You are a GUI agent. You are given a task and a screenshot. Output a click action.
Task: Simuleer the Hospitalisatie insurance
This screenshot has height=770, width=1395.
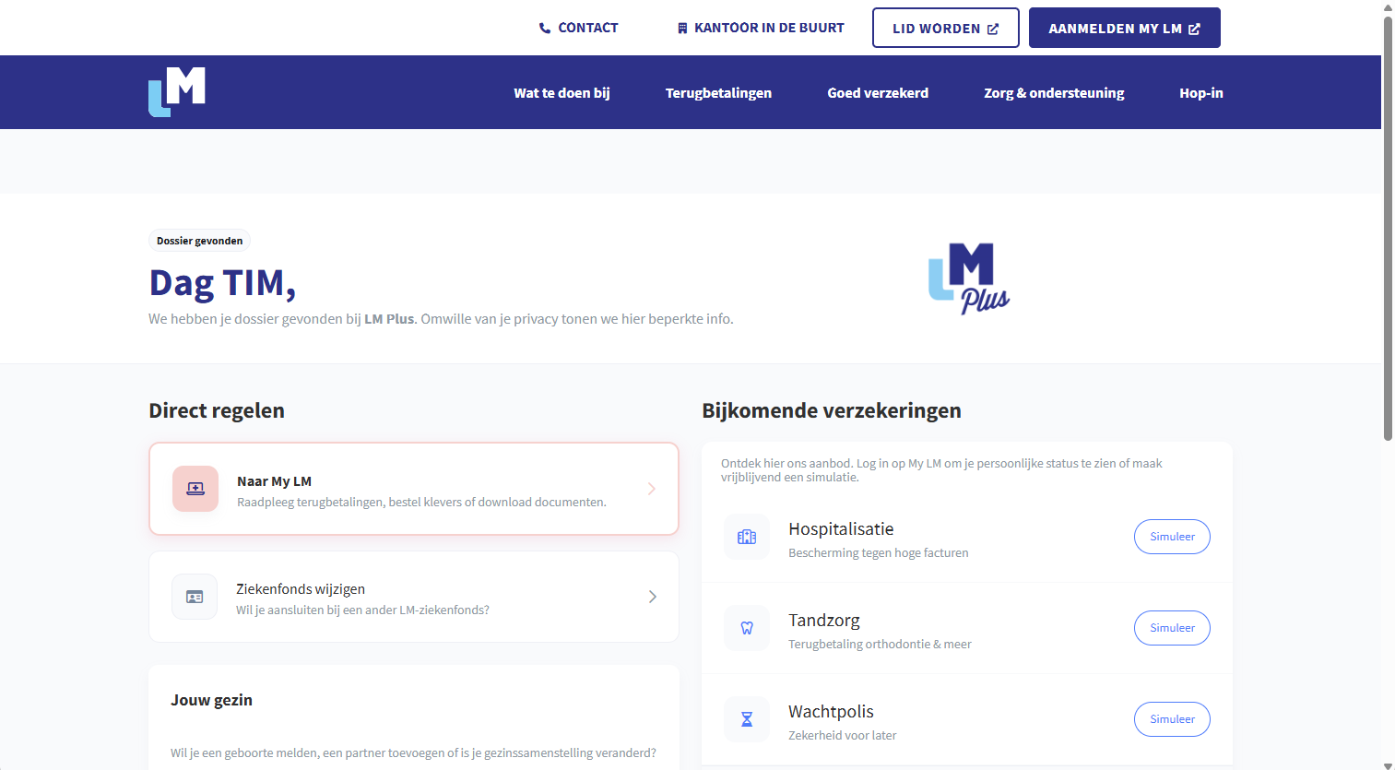(1172, 536)
